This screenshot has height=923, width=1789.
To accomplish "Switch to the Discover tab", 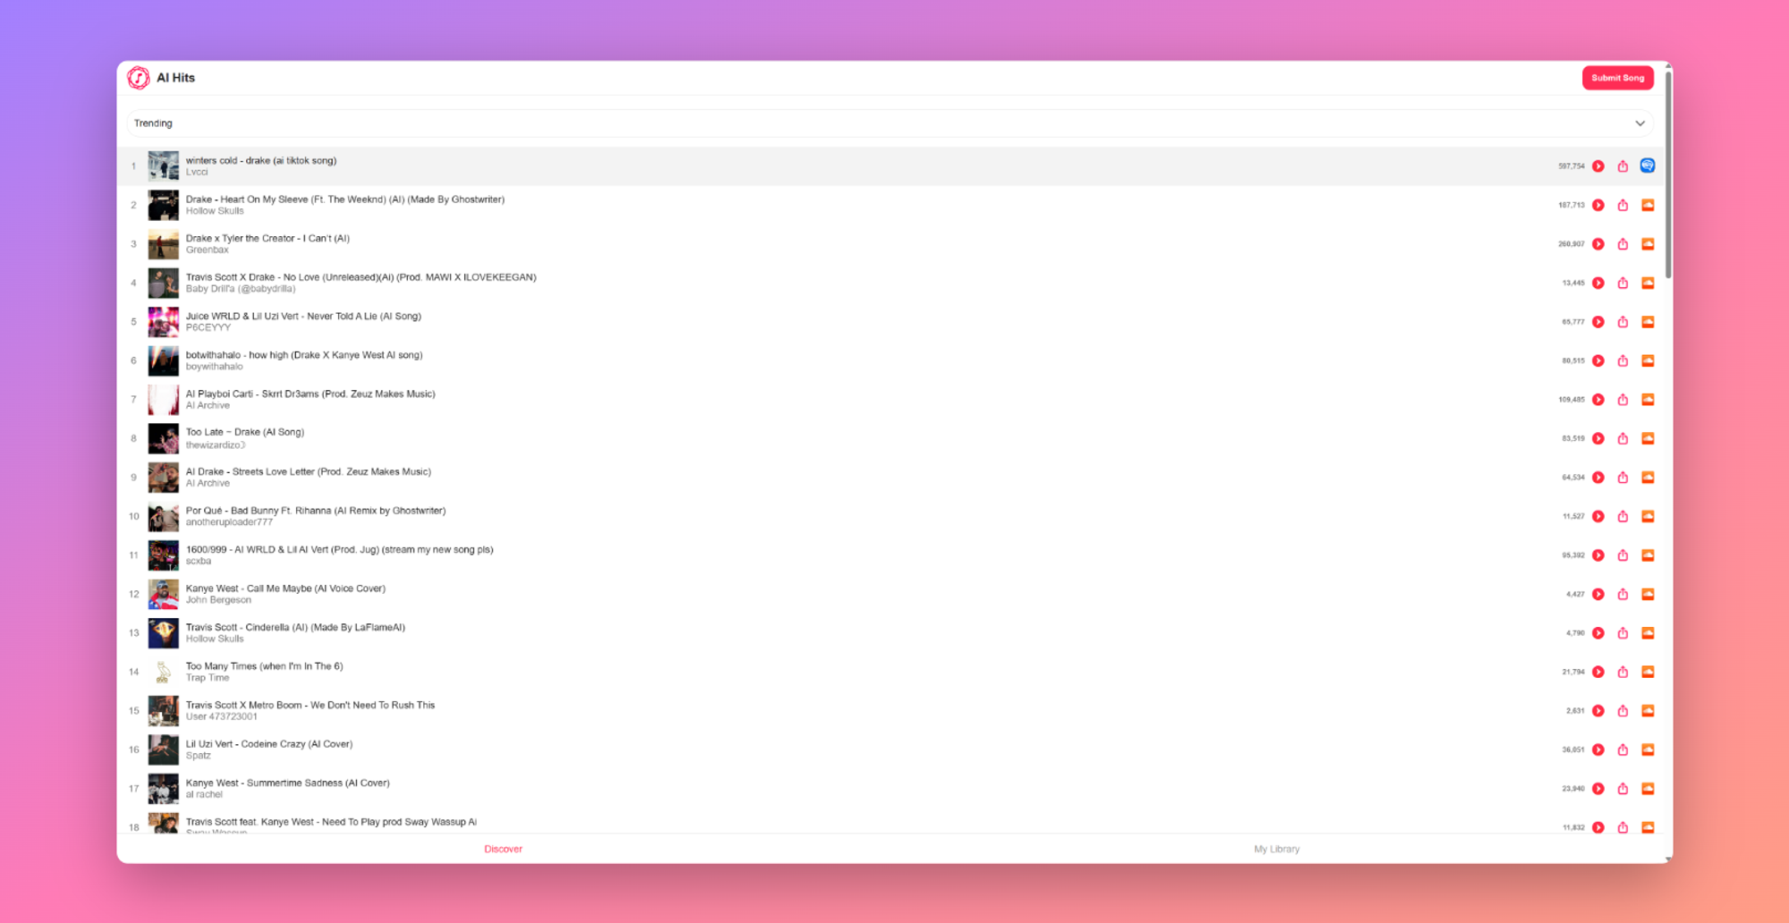I will tap(503, 849).
